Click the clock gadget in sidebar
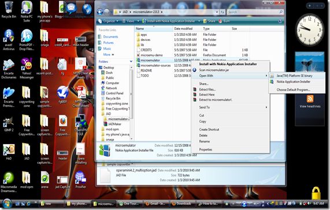The width and height of the screenshot is (330, 210). tap(309, 30)
